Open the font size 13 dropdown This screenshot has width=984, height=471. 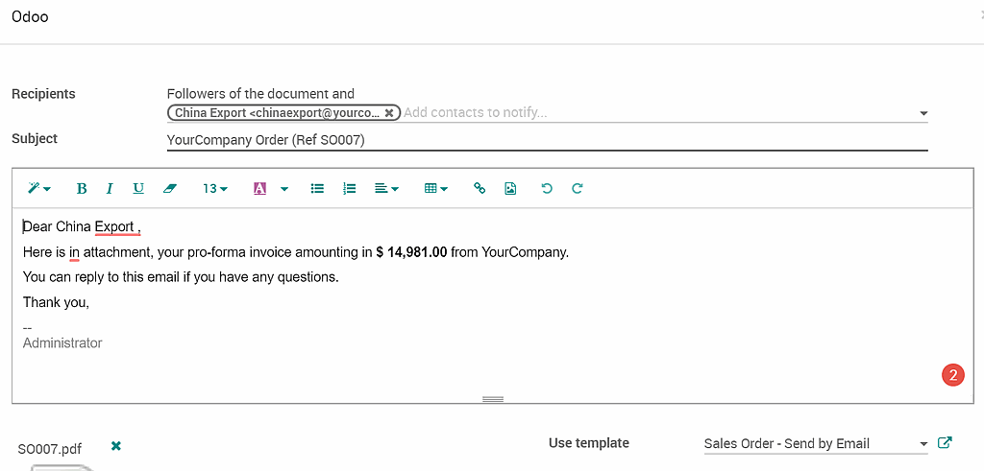[215, 189]
